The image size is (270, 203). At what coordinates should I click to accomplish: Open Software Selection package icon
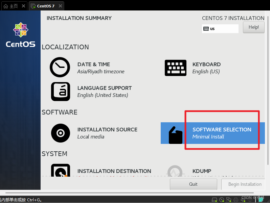pyautogui.click(x=176, y=135)
